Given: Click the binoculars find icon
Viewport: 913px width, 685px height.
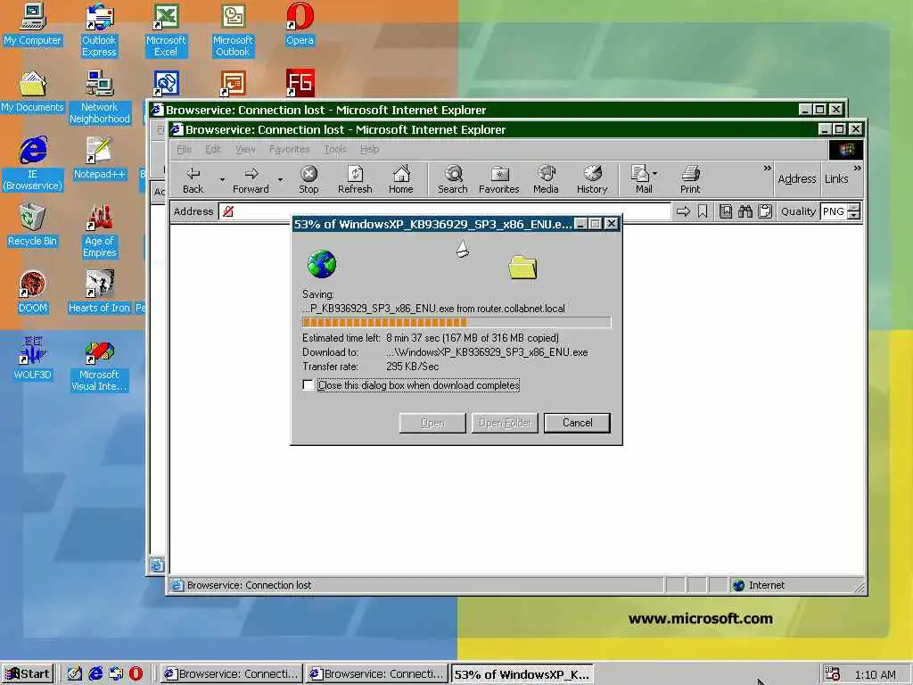Looking at the screenshot, I should [x=745, y=211].
